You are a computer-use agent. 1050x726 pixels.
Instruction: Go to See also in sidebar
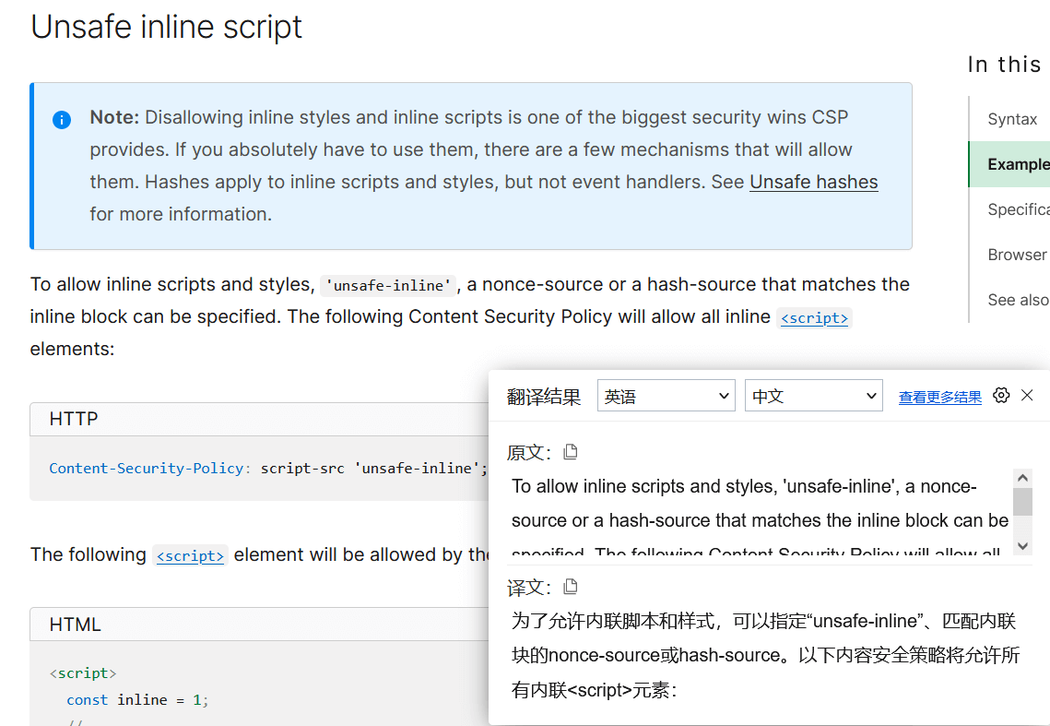click(1018, 300)
